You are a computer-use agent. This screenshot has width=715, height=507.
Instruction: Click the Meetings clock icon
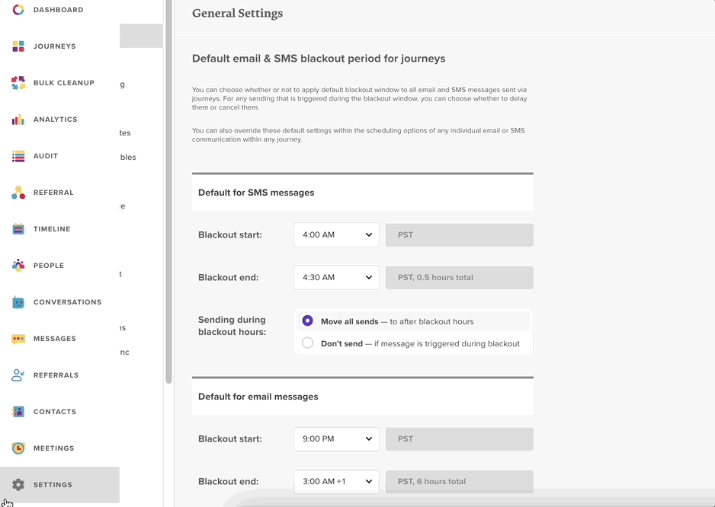coord(18,448)
